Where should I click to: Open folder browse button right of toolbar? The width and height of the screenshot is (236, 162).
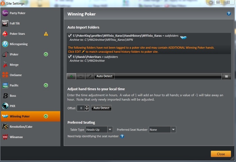click(226, 76)
